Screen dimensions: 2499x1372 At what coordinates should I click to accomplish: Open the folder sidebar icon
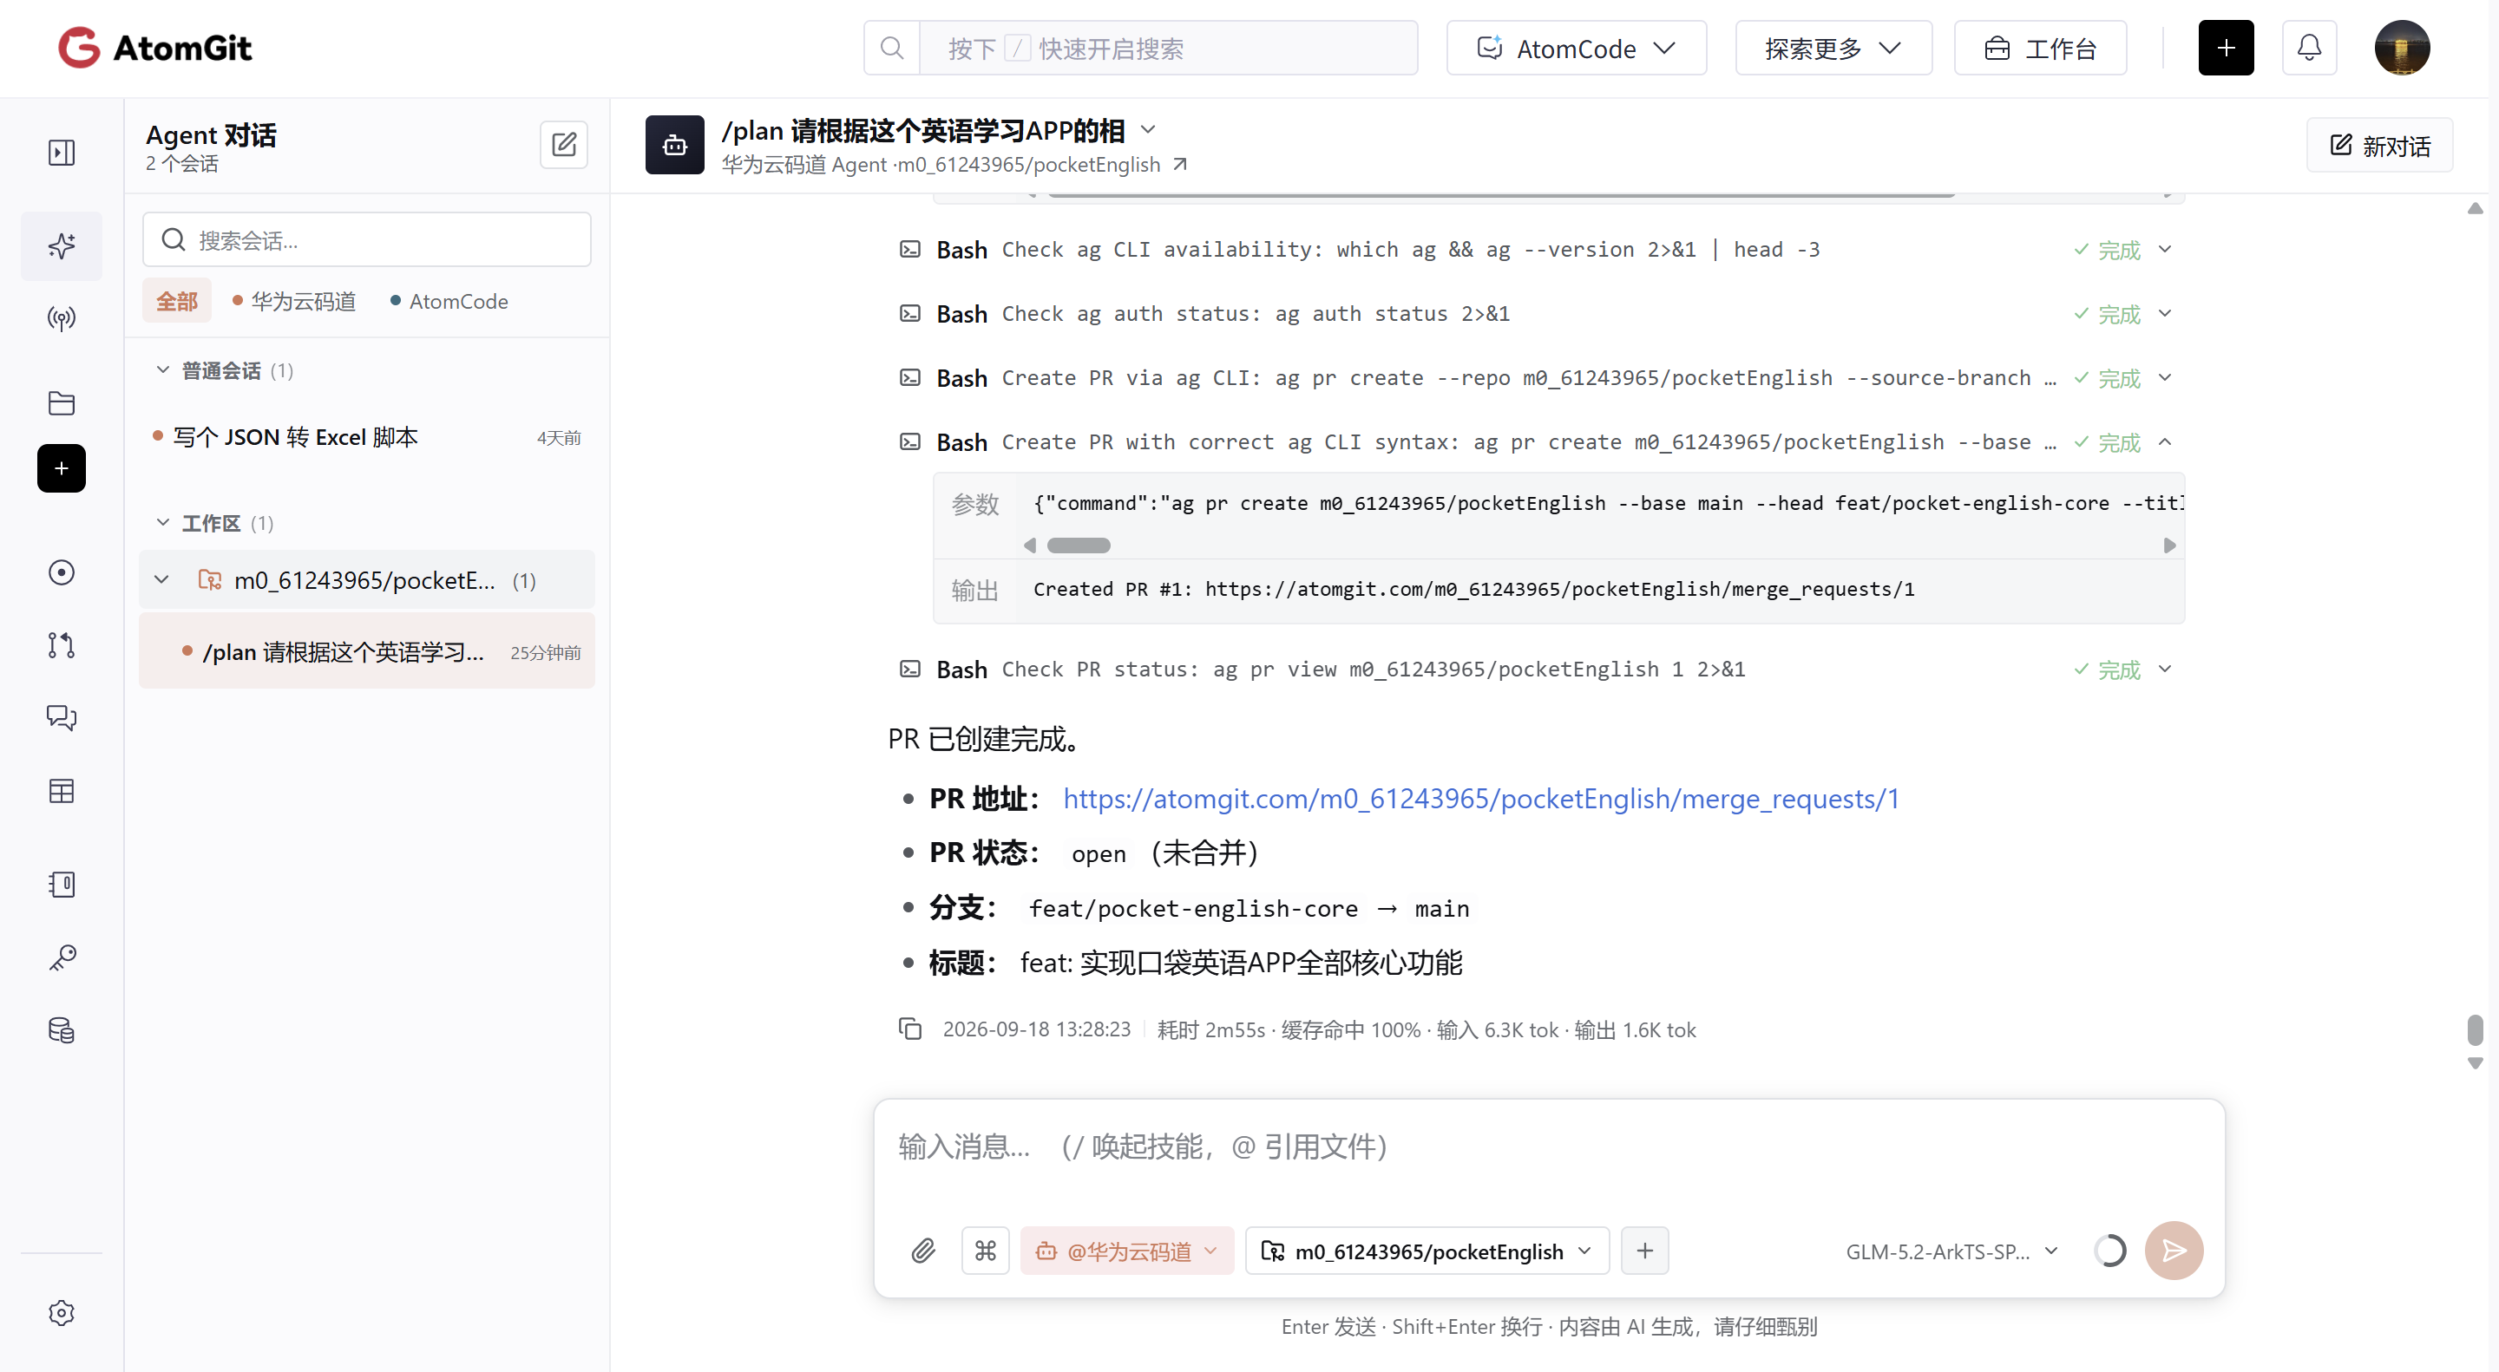[x=61, y=402]
